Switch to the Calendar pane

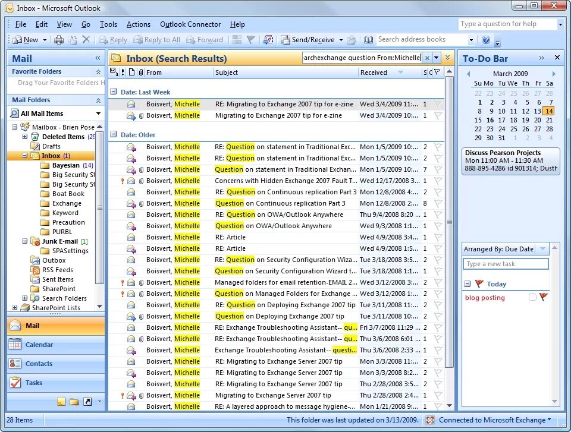pos(55,345)
